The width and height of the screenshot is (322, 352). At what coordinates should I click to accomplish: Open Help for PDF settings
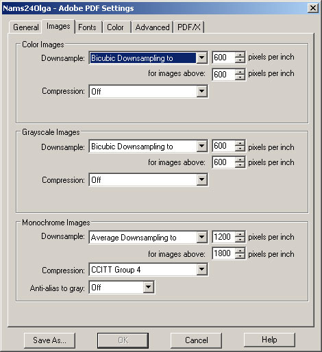(269, 340)
